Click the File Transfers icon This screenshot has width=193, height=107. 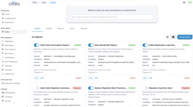3,49
